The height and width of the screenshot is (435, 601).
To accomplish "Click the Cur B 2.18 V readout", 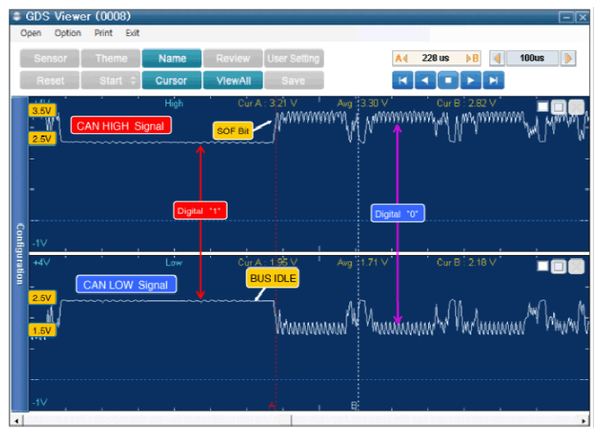I will click(x=466, y=262).
